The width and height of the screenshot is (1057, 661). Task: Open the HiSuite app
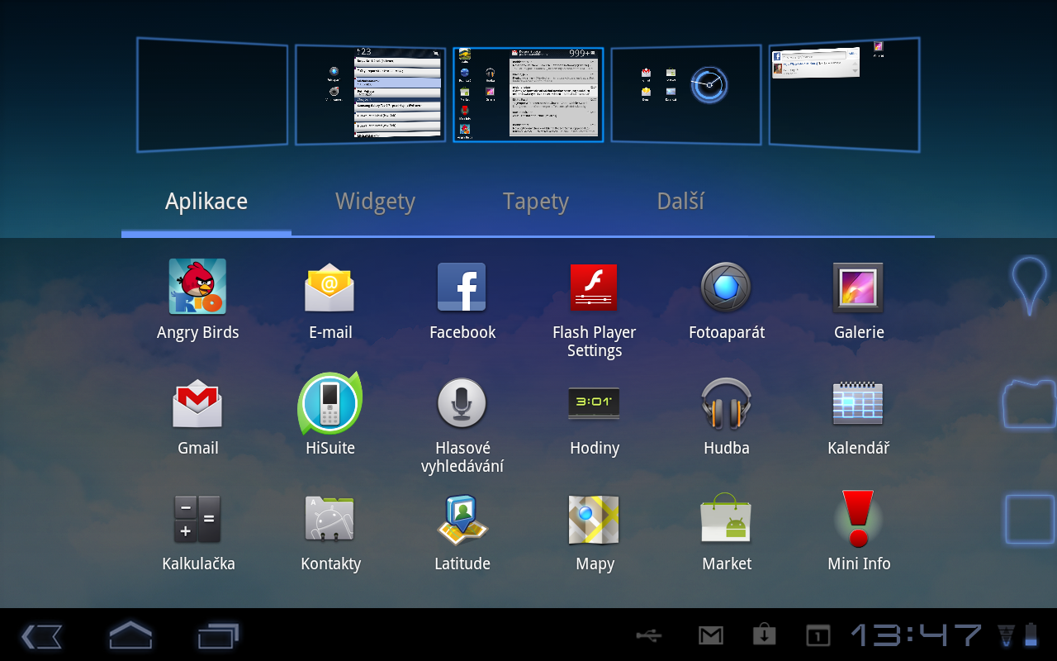tap(330, 403)
